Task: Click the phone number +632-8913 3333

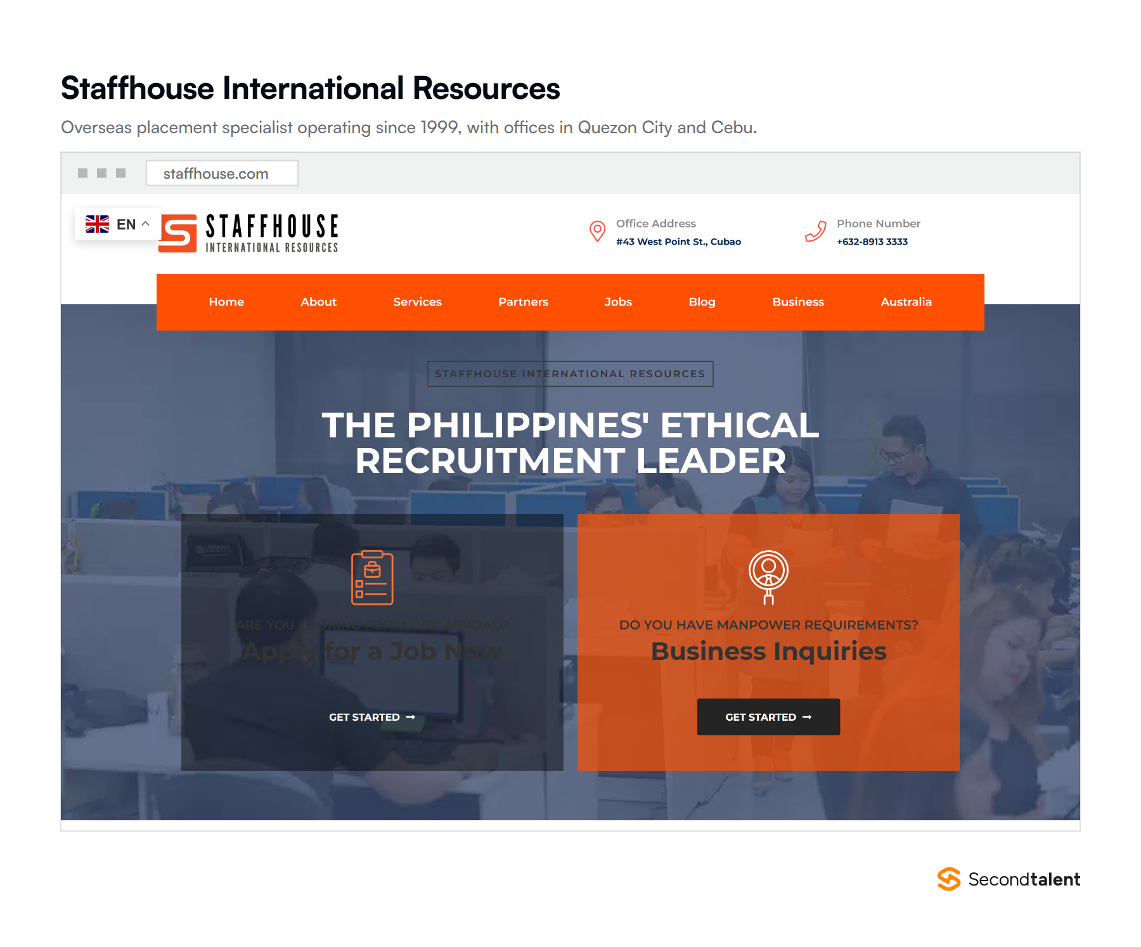Action: point(872,242)
